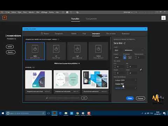168x126 pixels.
Task: Click the OK button beside template search
Action: [x=84, y=98]
